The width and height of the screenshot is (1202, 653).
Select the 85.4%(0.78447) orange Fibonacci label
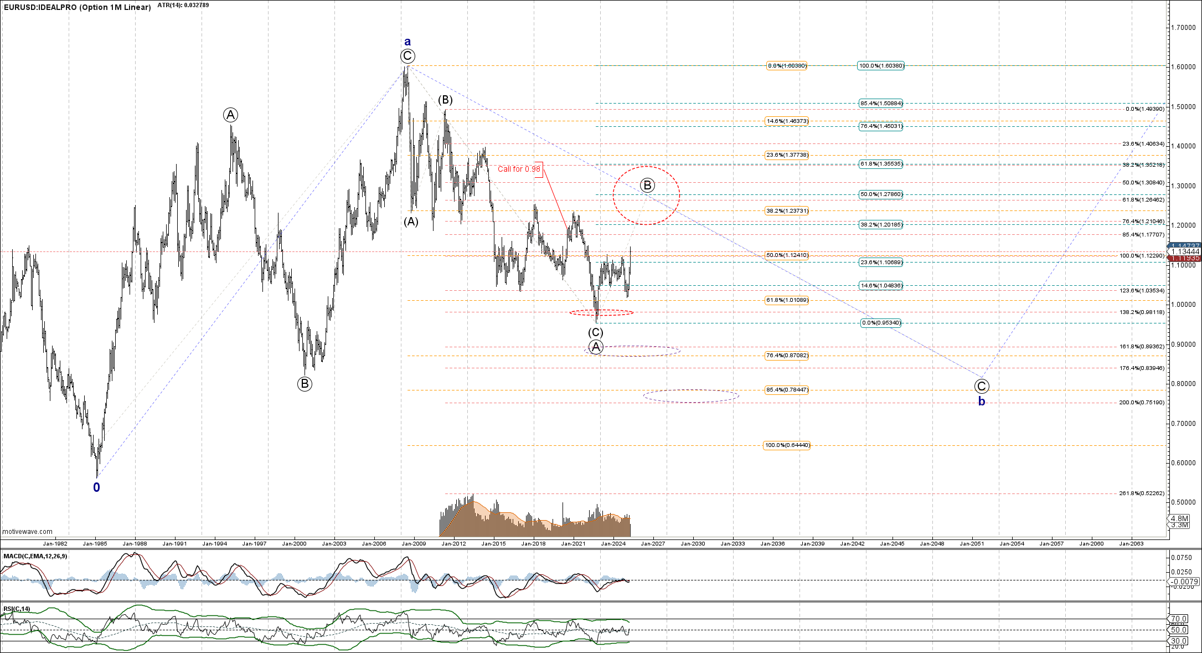coord(787,390)
